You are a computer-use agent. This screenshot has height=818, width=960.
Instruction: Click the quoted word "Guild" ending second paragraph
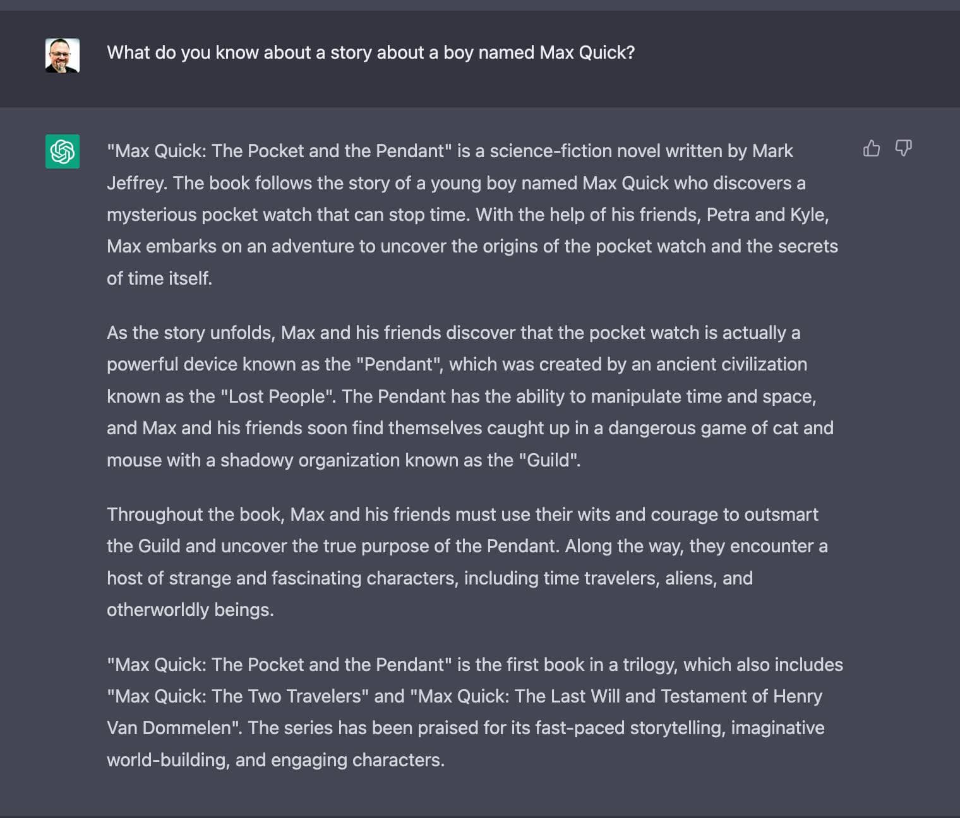pyautogui.click(x=548, y=460)
